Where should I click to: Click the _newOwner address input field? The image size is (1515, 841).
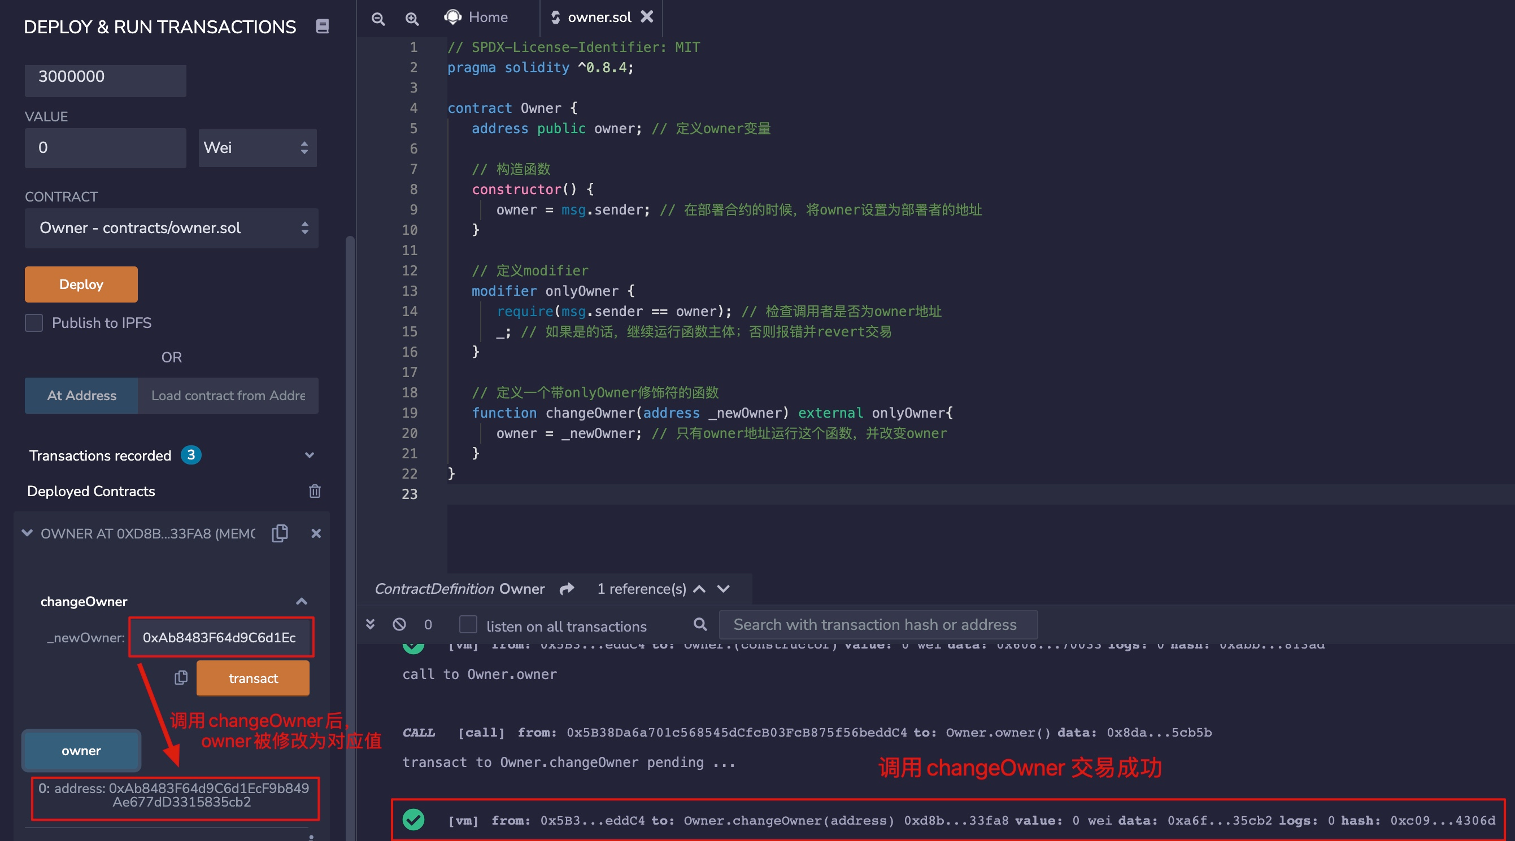(x=221, y=638)
